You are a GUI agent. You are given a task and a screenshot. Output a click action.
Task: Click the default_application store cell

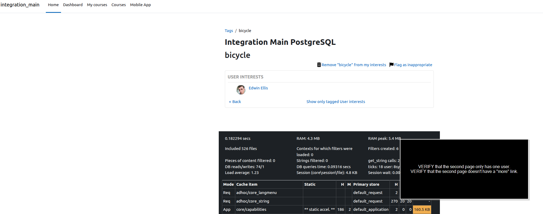371,209
